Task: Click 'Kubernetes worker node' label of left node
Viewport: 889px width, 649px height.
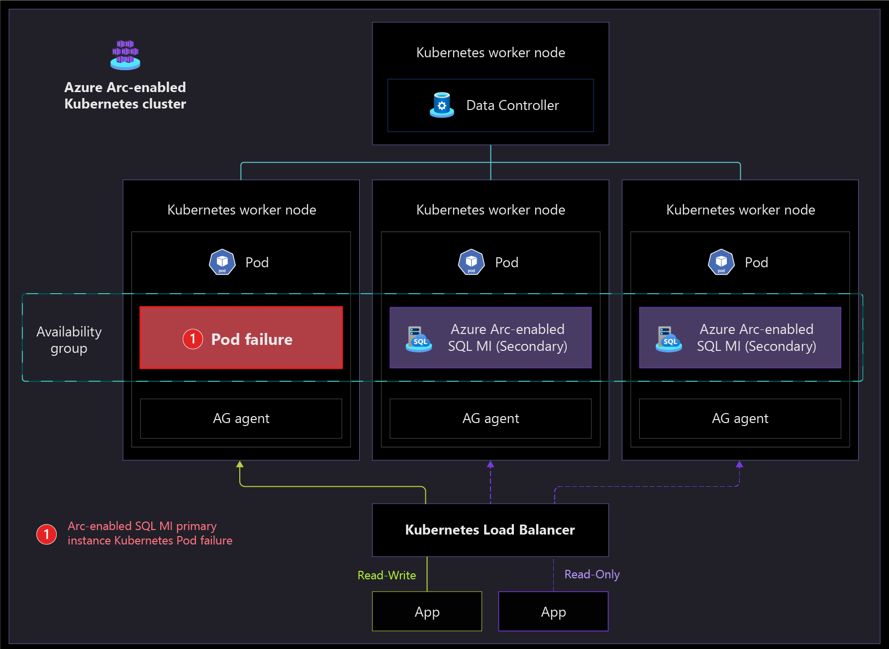Action: tap(242, 210)
